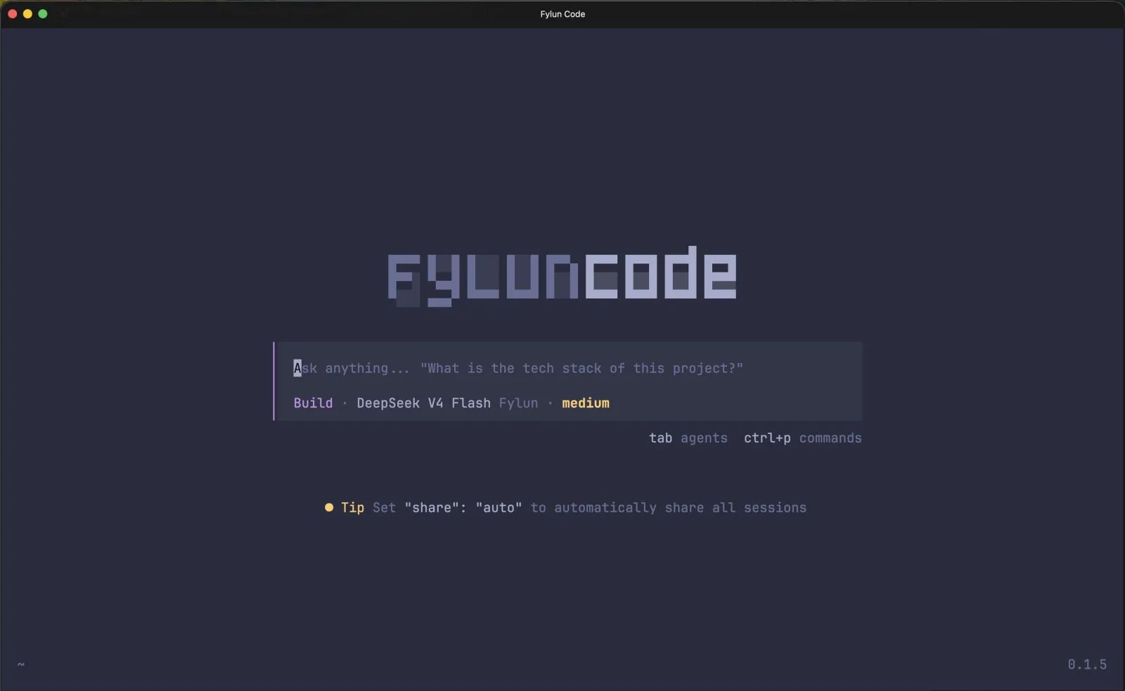Click the Tip text about sharing sessions
This screenshot has width=1125, height=691.
click(589, 508)
